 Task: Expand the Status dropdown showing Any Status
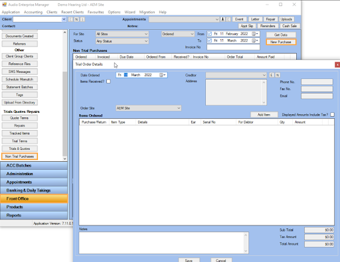coord(146,41)
